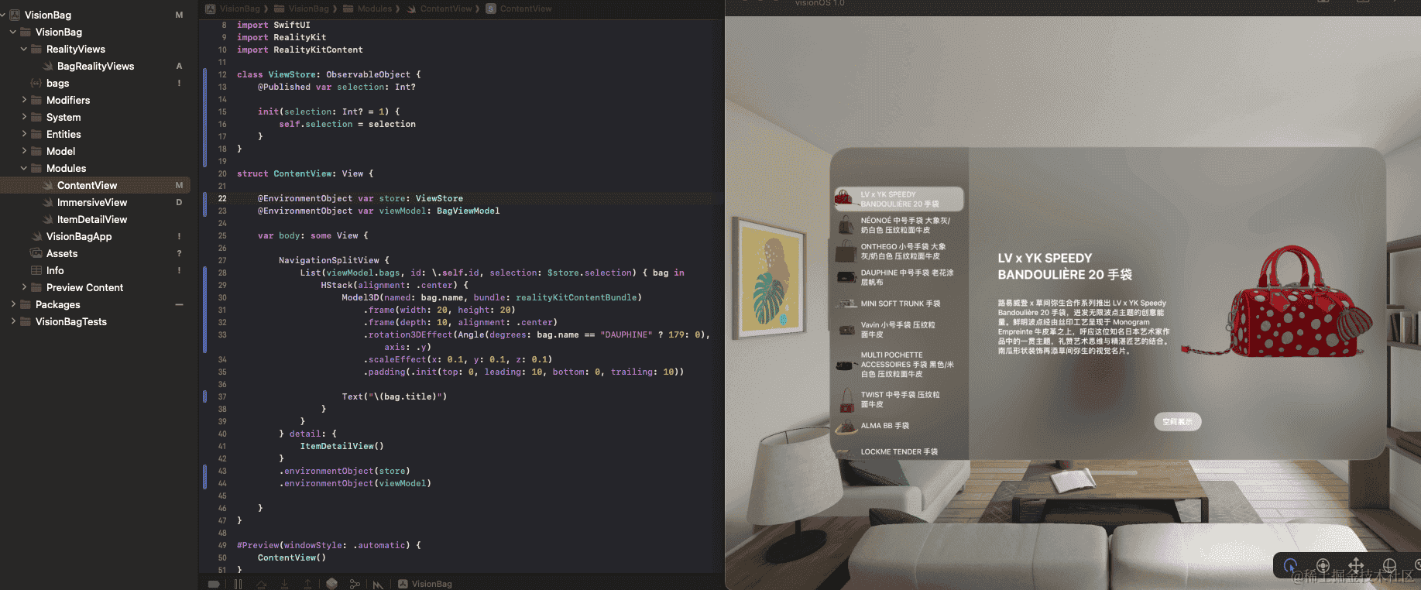
Task: Click the Text(bag.title) code line
Action: [x=394, y=396]
